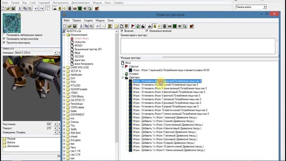
Task: Add a new trigger comment
Action: 126,26
